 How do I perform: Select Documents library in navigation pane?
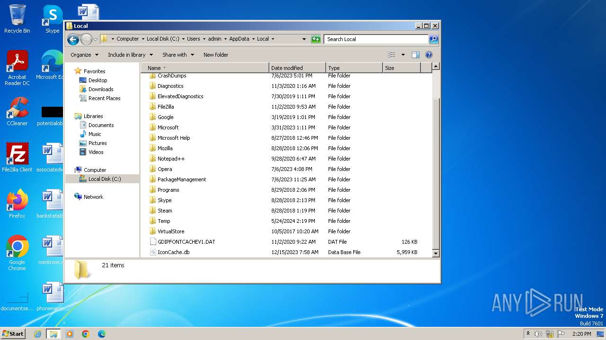click(x=101, y=125)
